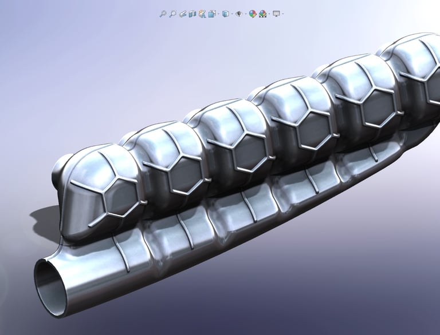Open the Edit Appearance color ball icon
440x335 pixels.
click(x=253, y=14)
